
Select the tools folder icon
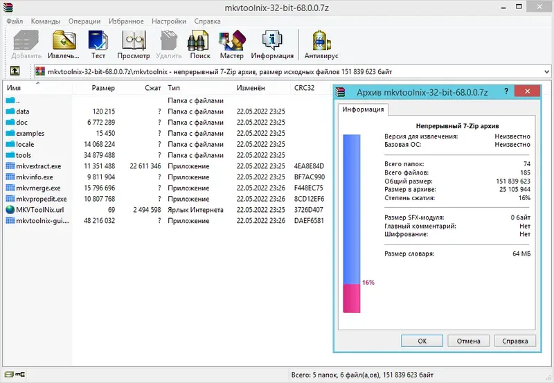[x=10, y=155]
